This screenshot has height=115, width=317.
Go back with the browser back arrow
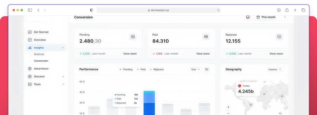pyautogui.click(x=38, y=10)
